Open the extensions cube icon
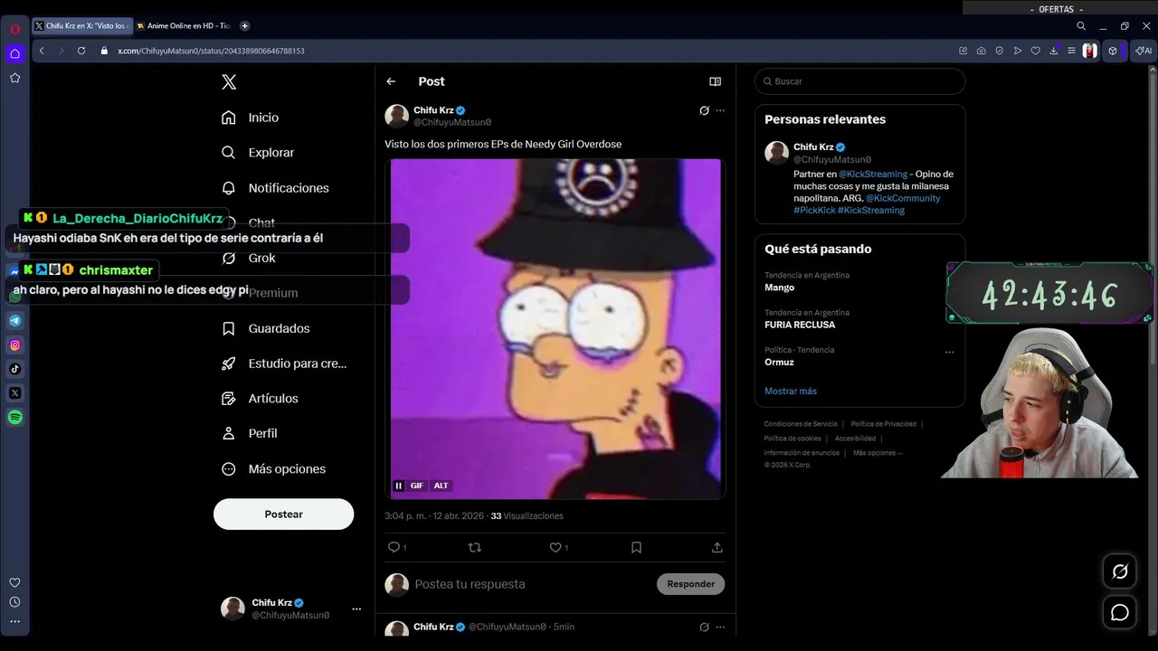This screenshot has width=1158, height=651. 1113,51
